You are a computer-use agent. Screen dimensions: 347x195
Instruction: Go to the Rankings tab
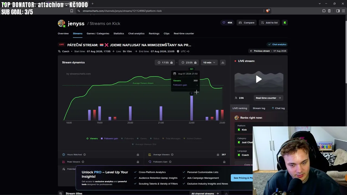(x=154, y=34)
